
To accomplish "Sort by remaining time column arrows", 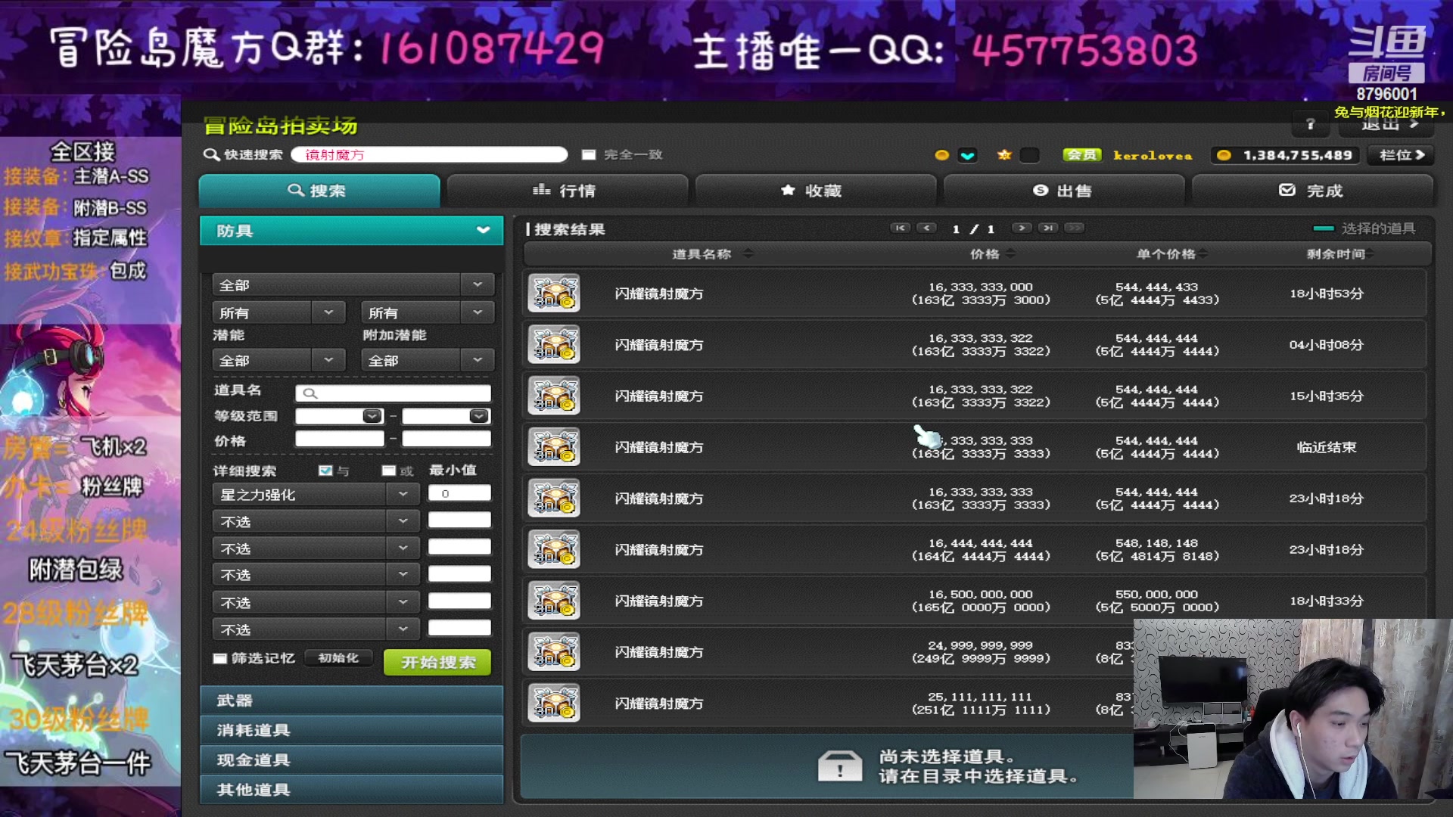I will (x=1371, y=253).
